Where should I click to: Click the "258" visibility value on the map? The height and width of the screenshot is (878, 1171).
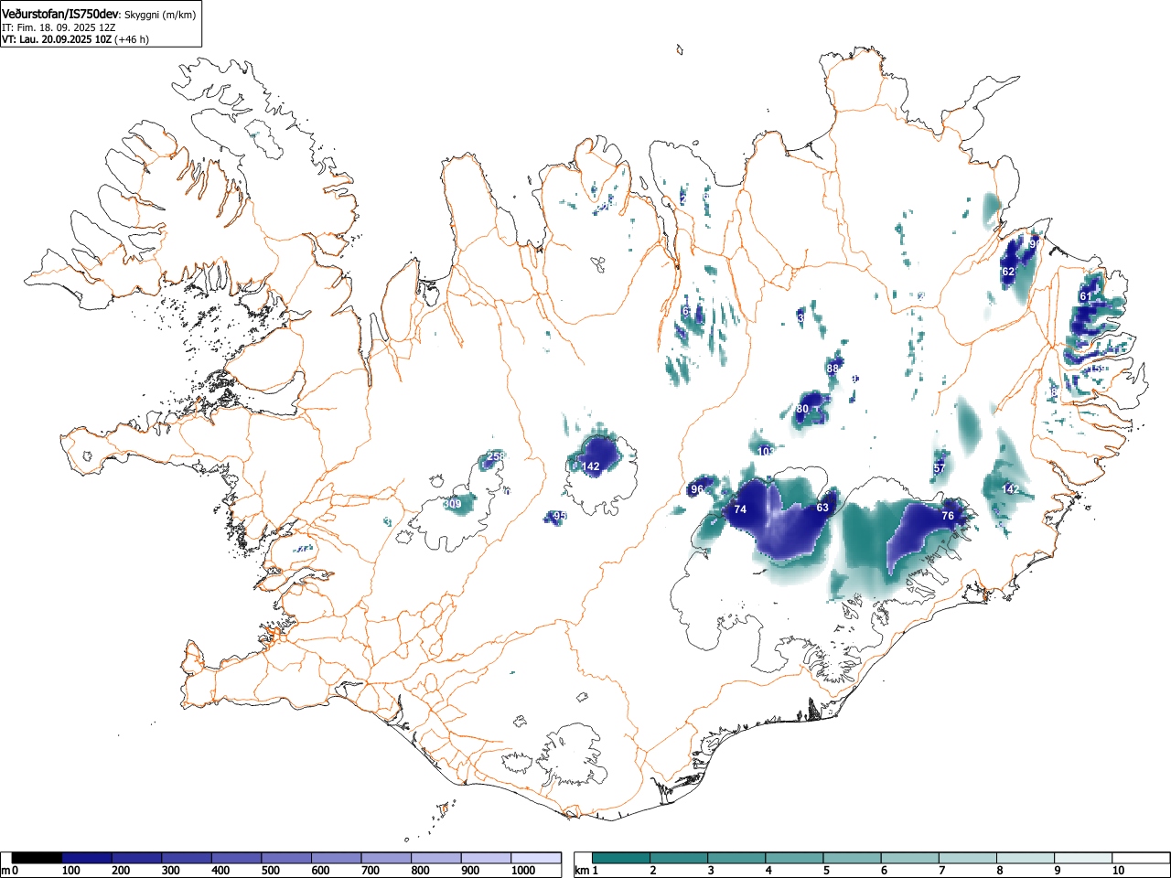pyautogui.click(x=496, y=455)
